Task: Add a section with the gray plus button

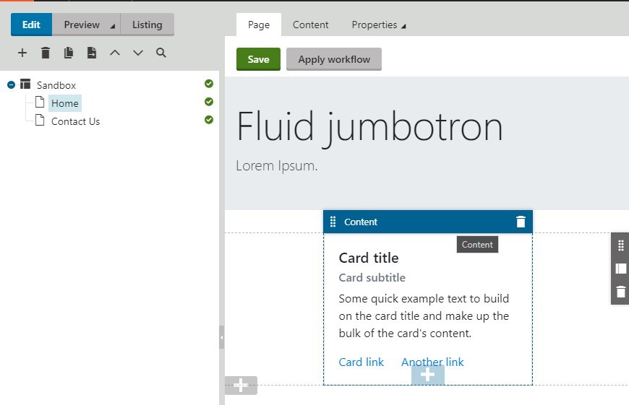Action: 241,386
